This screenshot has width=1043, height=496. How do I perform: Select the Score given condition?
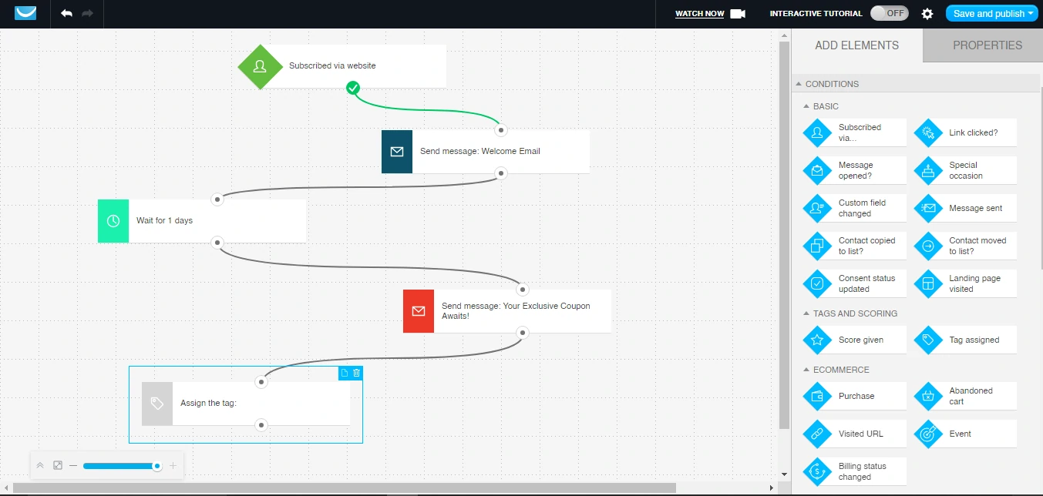click(x=854, y=340)
